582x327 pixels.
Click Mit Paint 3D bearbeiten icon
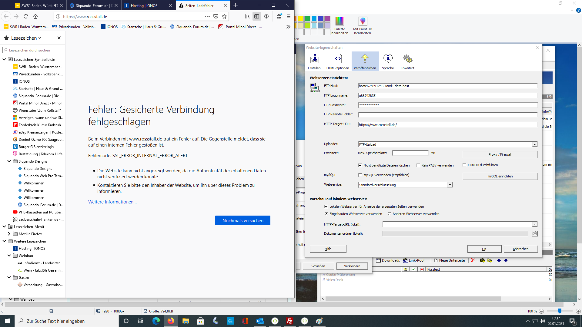(x=362, y=25)
